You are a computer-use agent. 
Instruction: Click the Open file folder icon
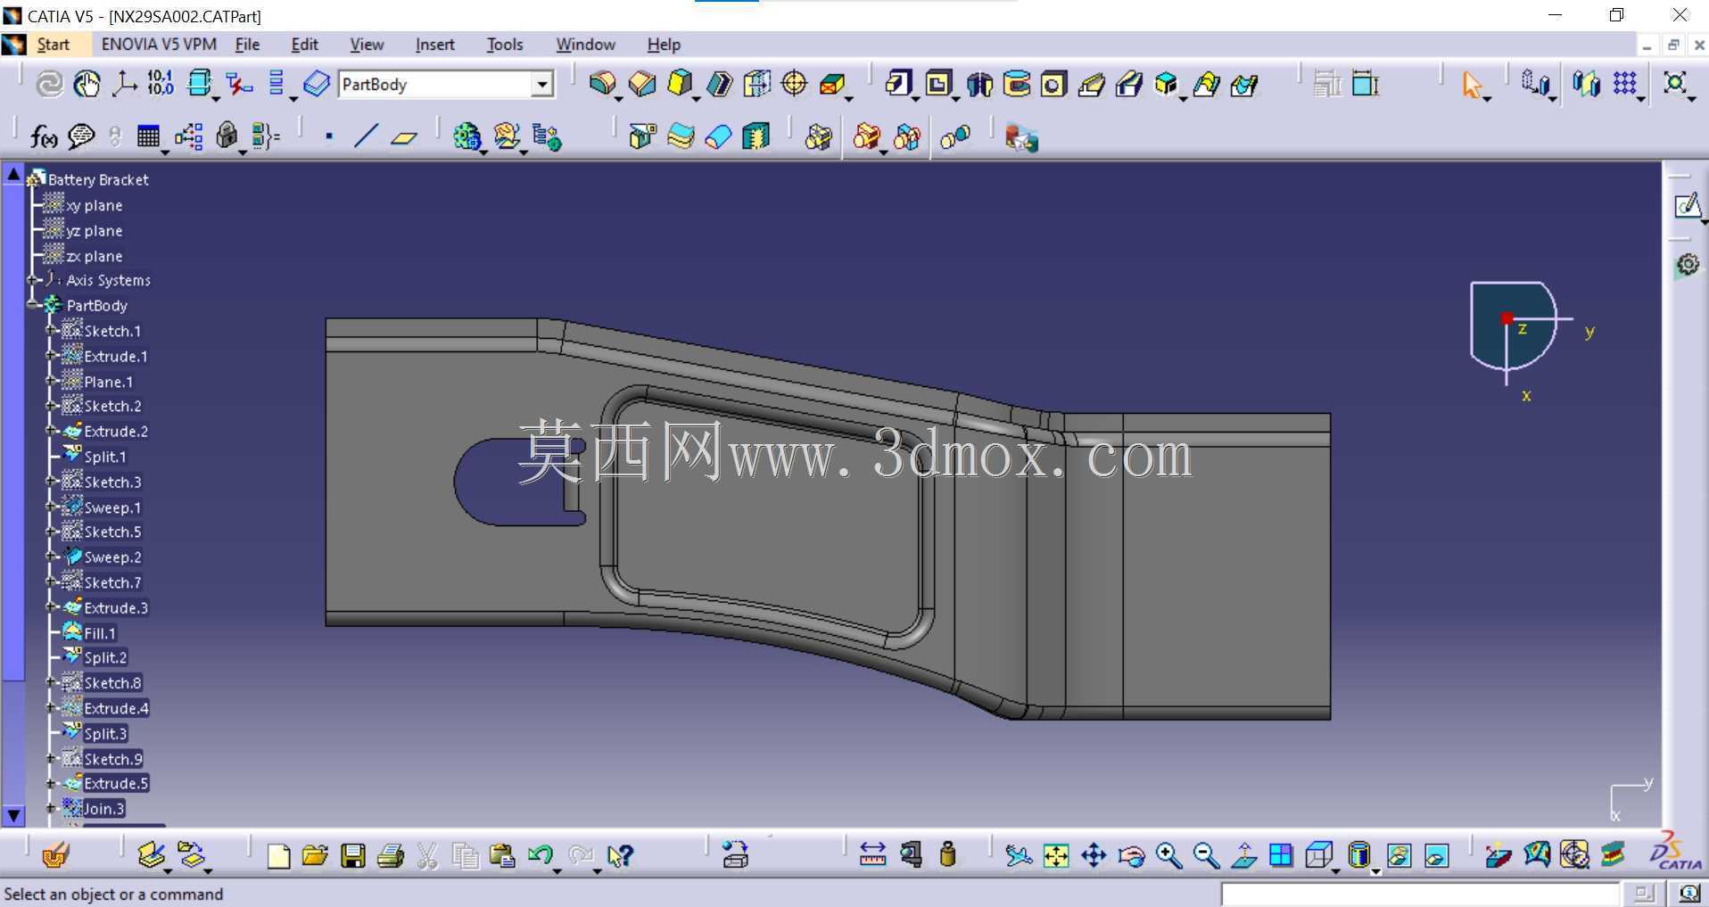point(315,856)
